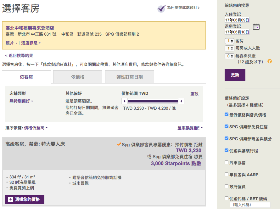The image size is (280, 209).
Task: Uncheck 最低價格與會員價格 checkbox
Action: (x=227, y=114)
